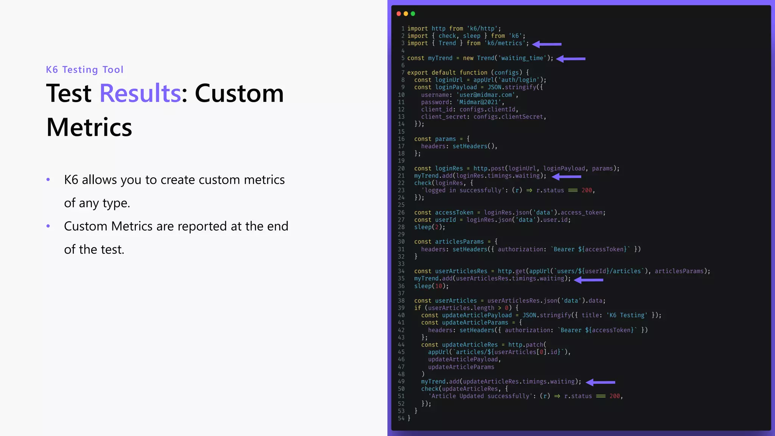Click 'const userArticlesRes = http.get' line
Screen dimensions: 775x436
[562, 271]
